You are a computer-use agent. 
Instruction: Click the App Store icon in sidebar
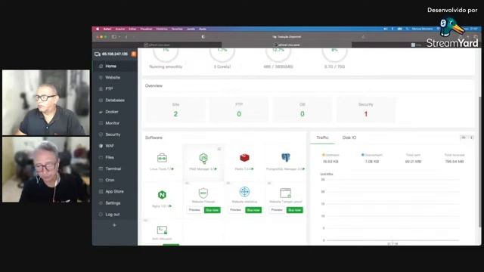coord(101,191)
